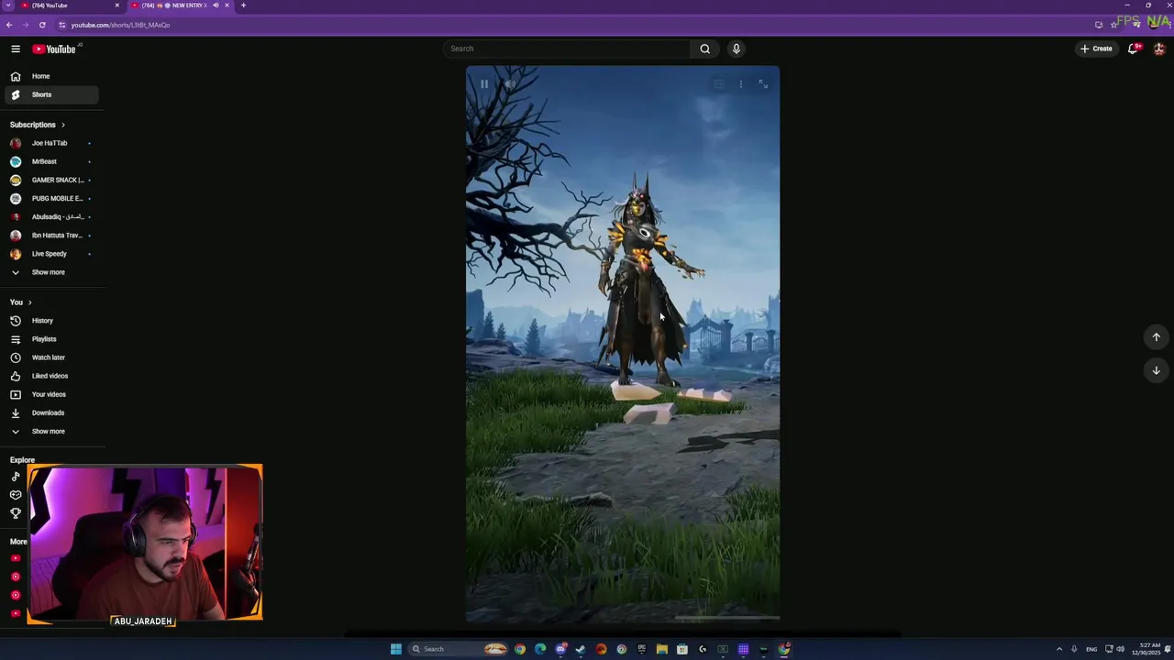Expand Show more under Subscriptions
The image size is (1174, 660).
[x=50, y=272]
